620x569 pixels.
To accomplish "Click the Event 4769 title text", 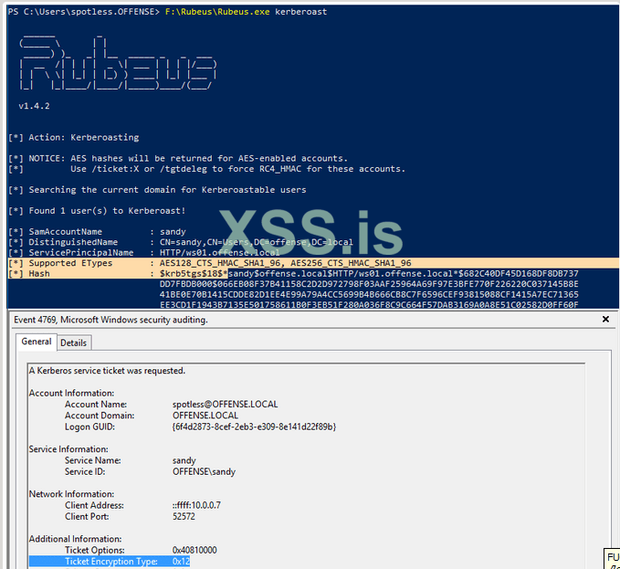I will click(110, 320).
